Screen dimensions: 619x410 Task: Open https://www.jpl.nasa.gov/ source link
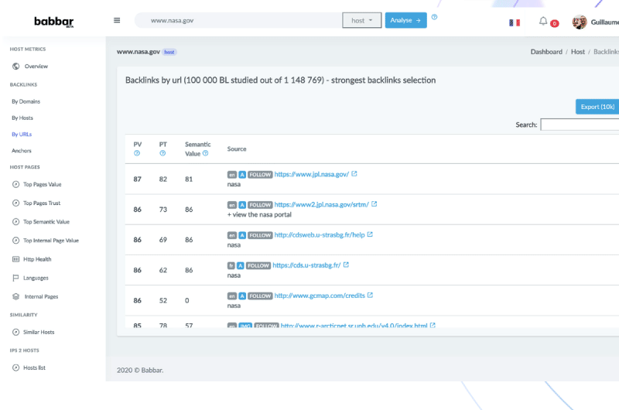tap(312, 174)
